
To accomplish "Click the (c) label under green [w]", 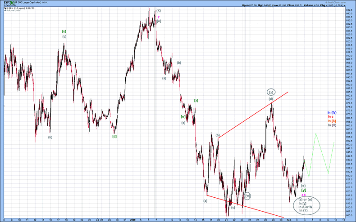I will click(x=183, y=123).
